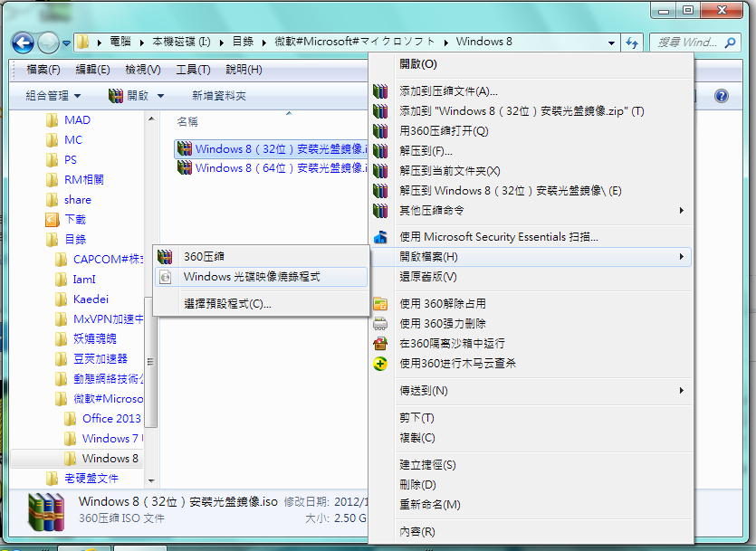Expand the 開啟 button dropdown arrow

160,96
